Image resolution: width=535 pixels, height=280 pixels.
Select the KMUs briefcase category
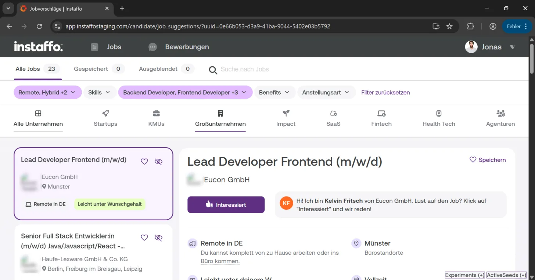[156, 119]
